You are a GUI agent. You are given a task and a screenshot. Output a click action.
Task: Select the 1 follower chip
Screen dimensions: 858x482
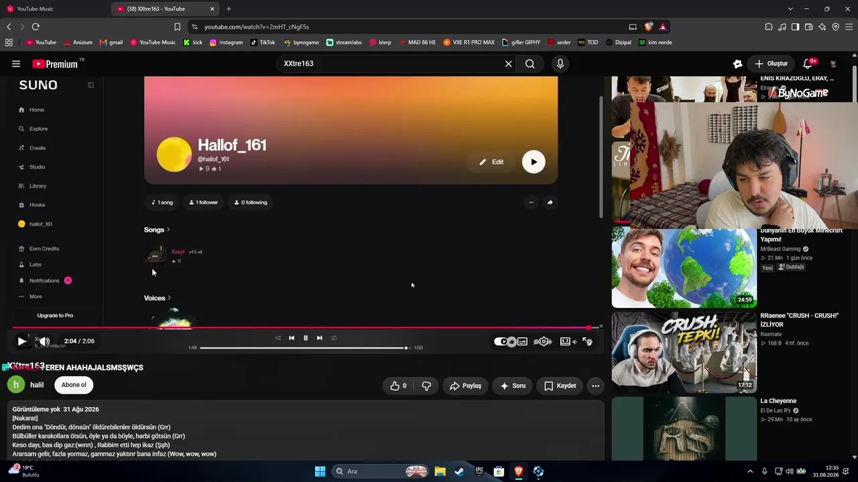click(x=203, y=202)
